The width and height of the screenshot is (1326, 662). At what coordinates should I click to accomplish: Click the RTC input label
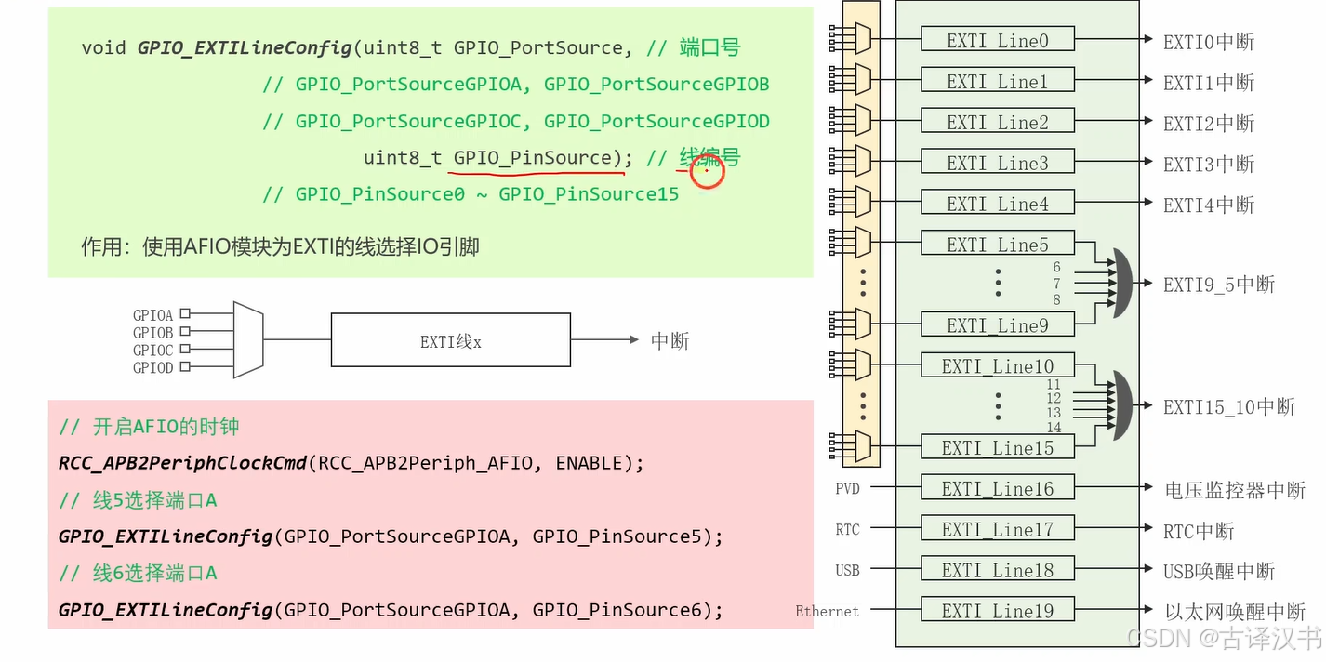tap(847, 529)
